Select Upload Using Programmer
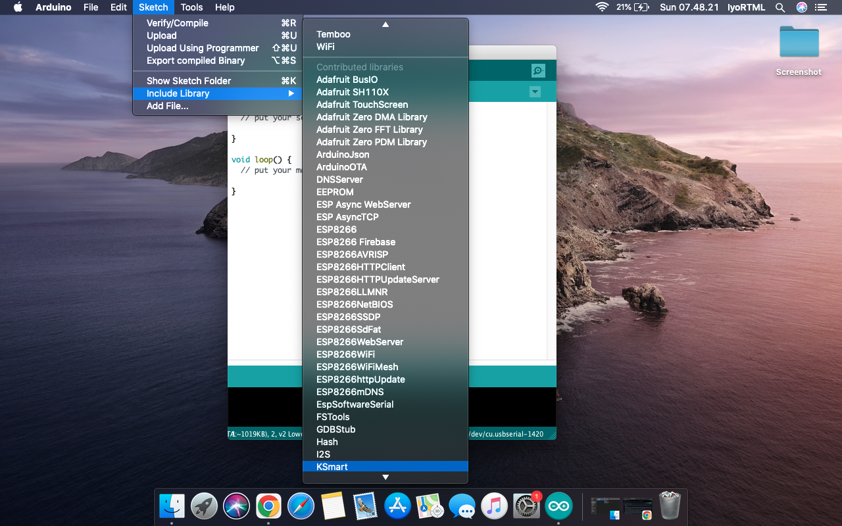 [x=218, y=48]
